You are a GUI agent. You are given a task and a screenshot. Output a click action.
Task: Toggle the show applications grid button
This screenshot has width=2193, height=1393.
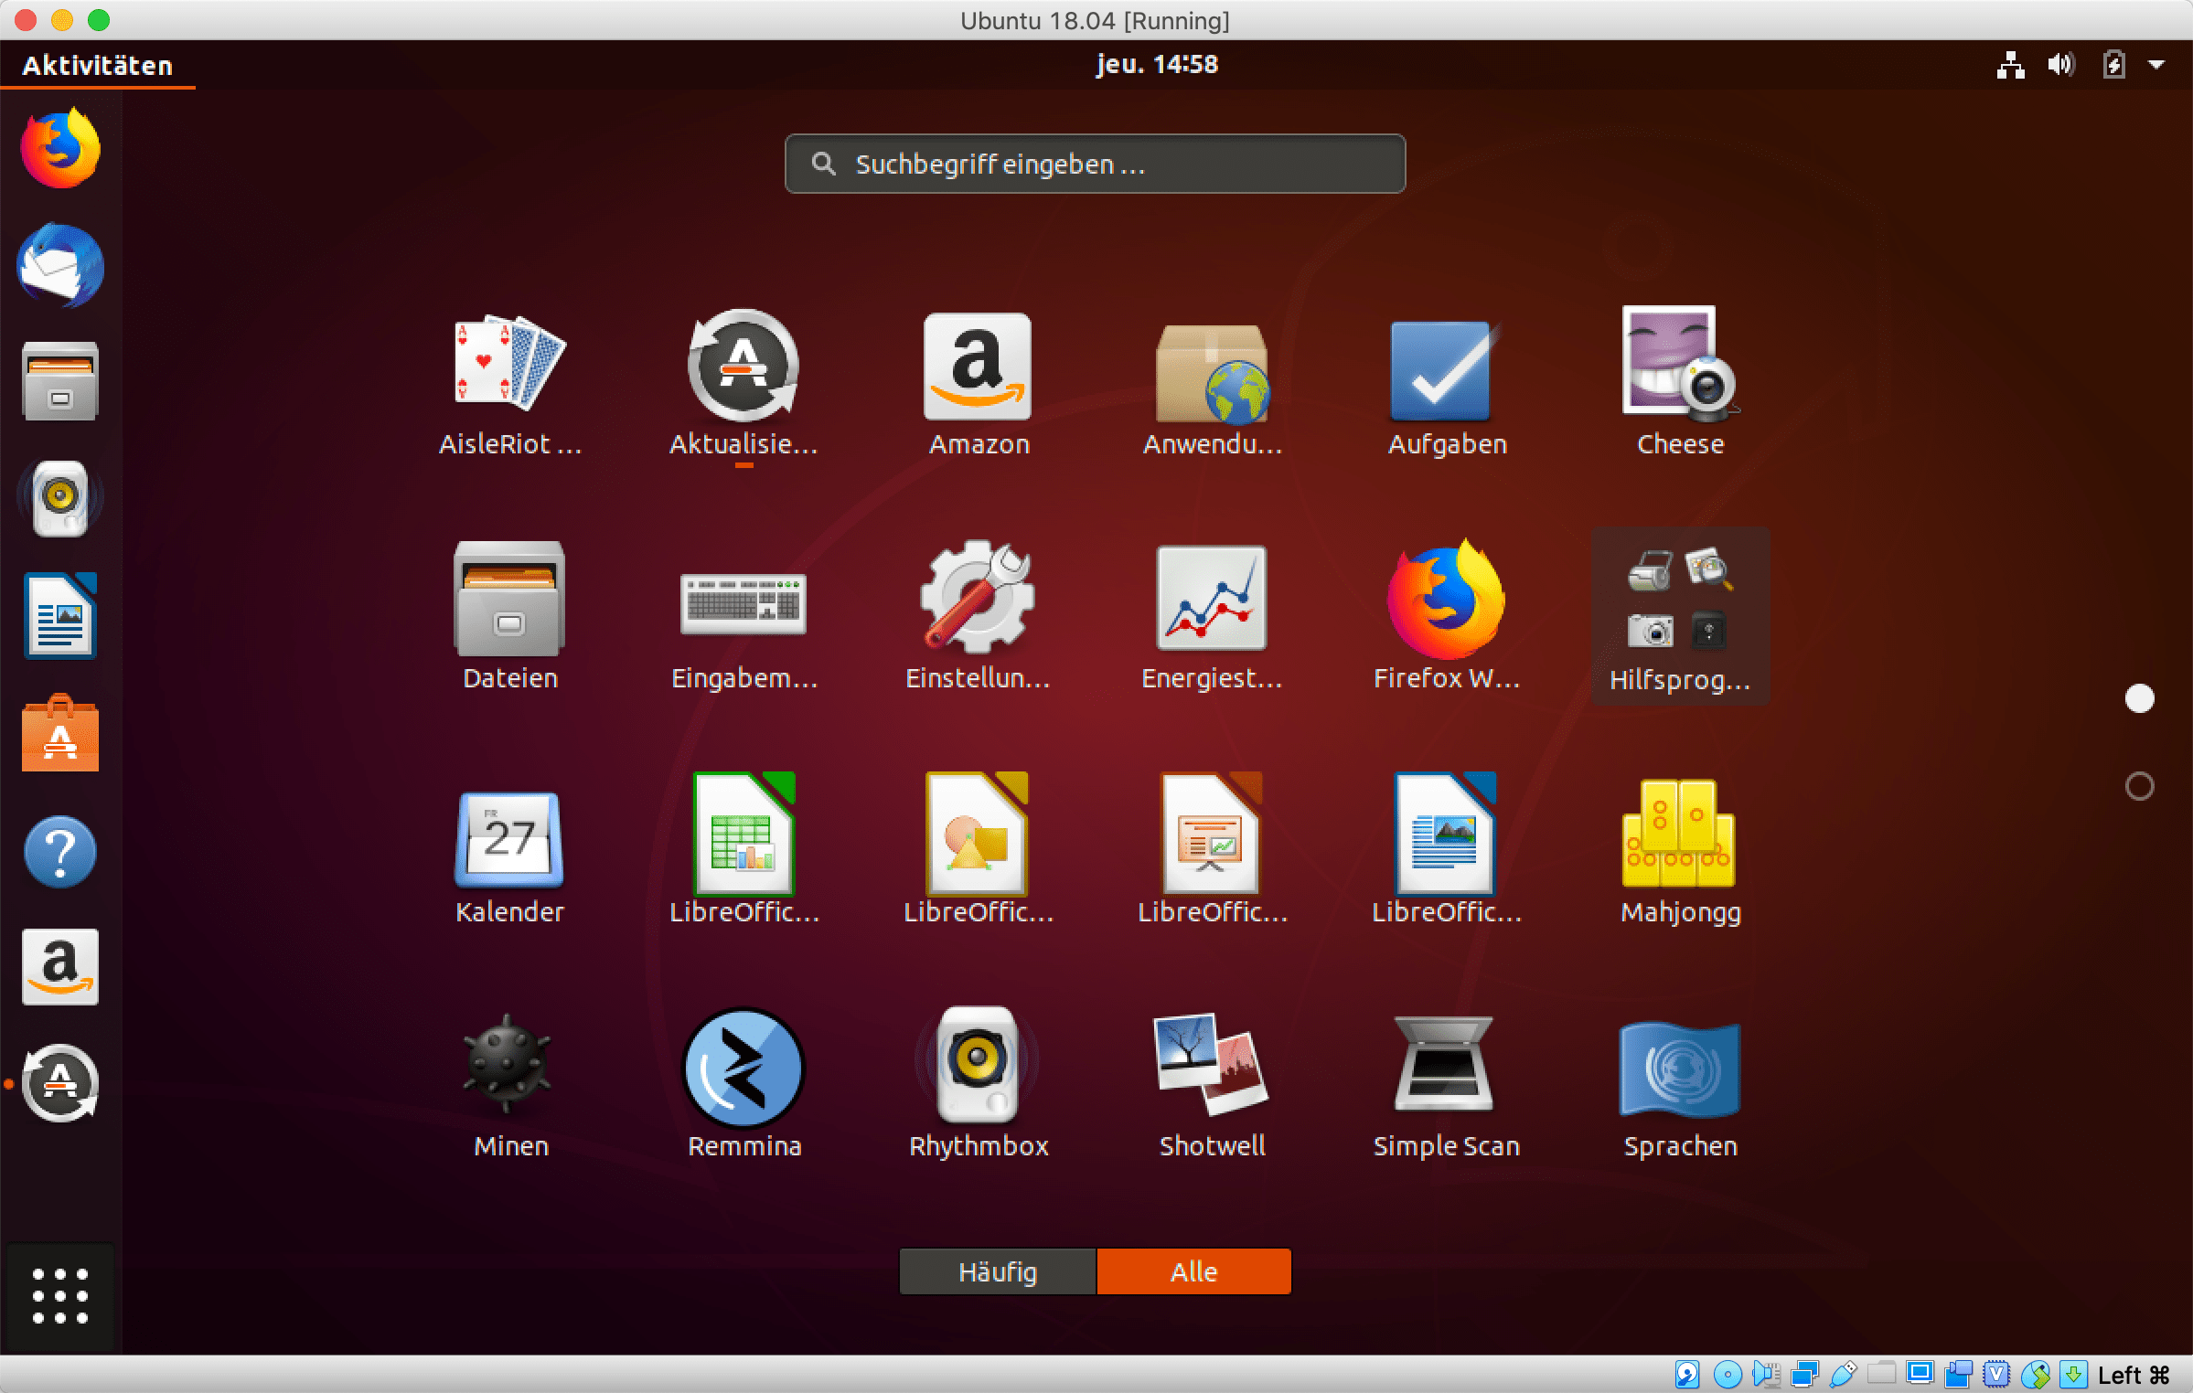pos(60,1295)
